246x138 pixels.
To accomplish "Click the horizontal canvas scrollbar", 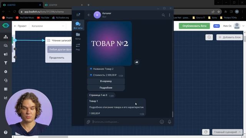I will (x=53, y=137).
